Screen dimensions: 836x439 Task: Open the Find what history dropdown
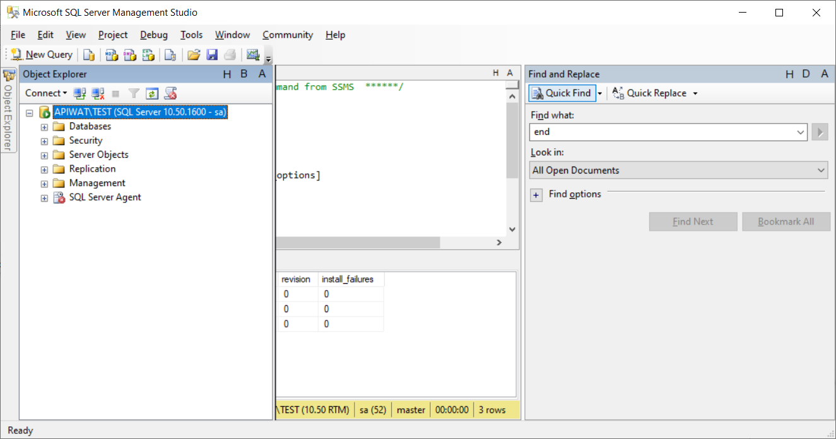click(x=801, y=132)
